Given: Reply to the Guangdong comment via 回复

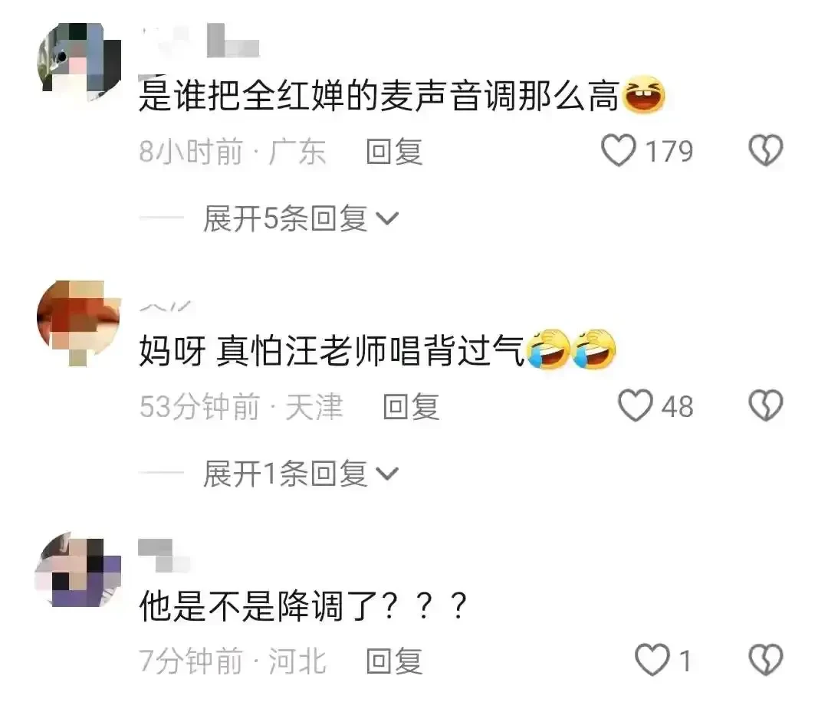Looking at the screenshot, I should pyautogui.click(x=395, y=152).
